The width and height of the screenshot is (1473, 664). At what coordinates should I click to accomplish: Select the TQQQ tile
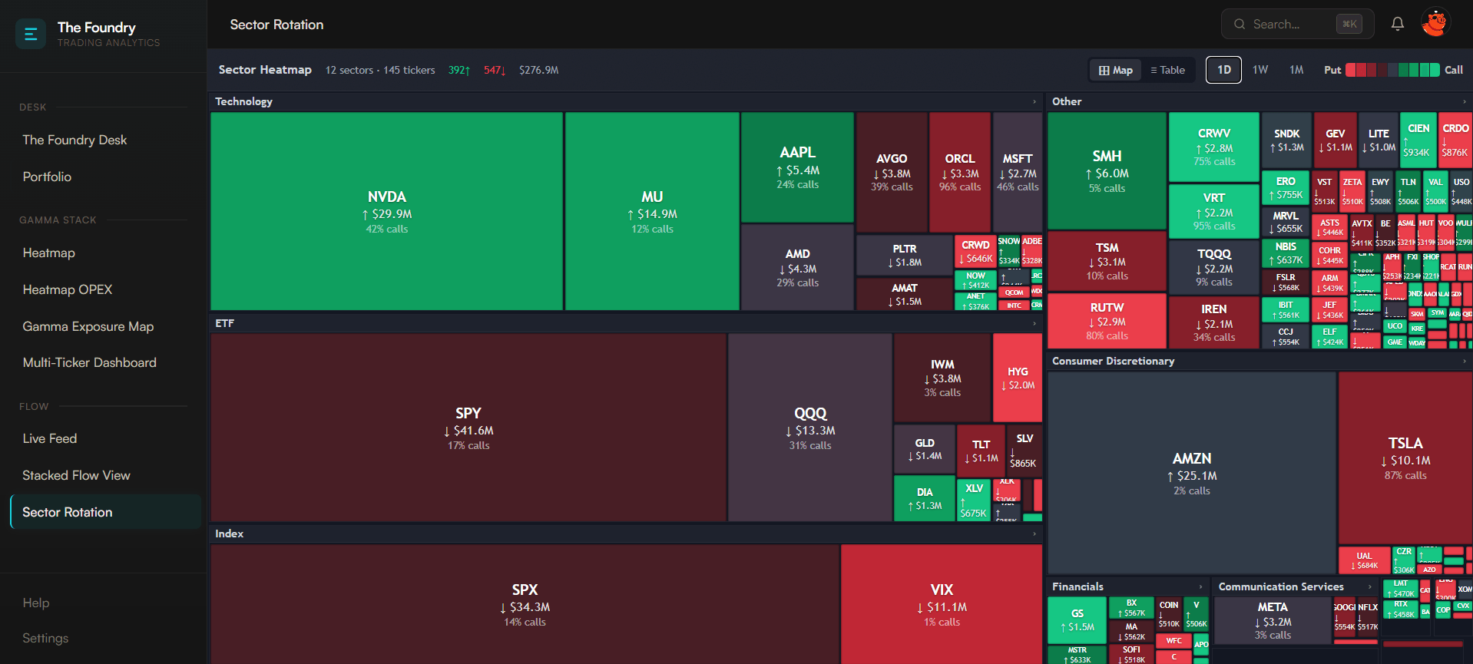point(1213,267)
